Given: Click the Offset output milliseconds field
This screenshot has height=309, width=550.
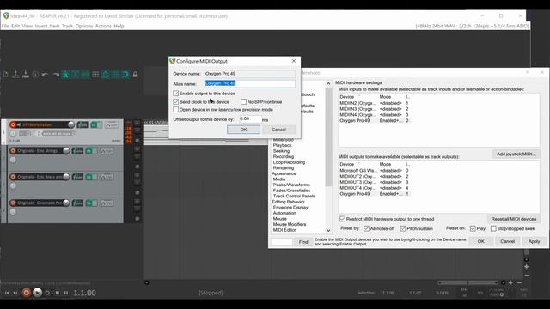Looking at the screenshot, I should point(249,118).
